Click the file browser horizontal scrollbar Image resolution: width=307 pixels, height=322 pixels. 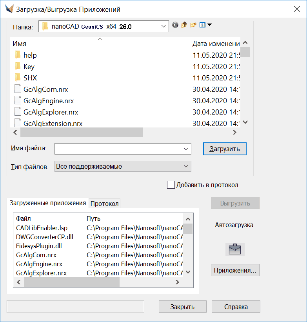(x=82, y=133)
